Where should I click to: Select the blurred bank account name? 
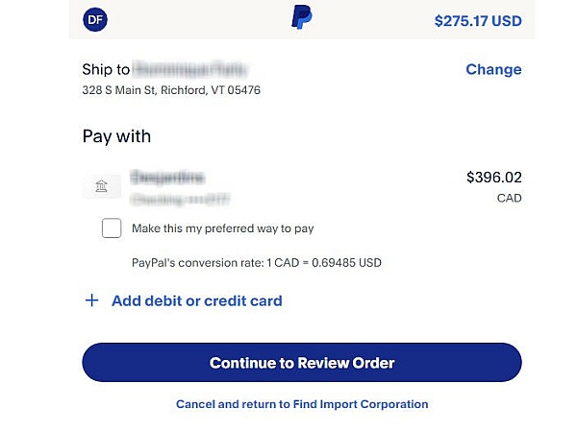point(167,178)
